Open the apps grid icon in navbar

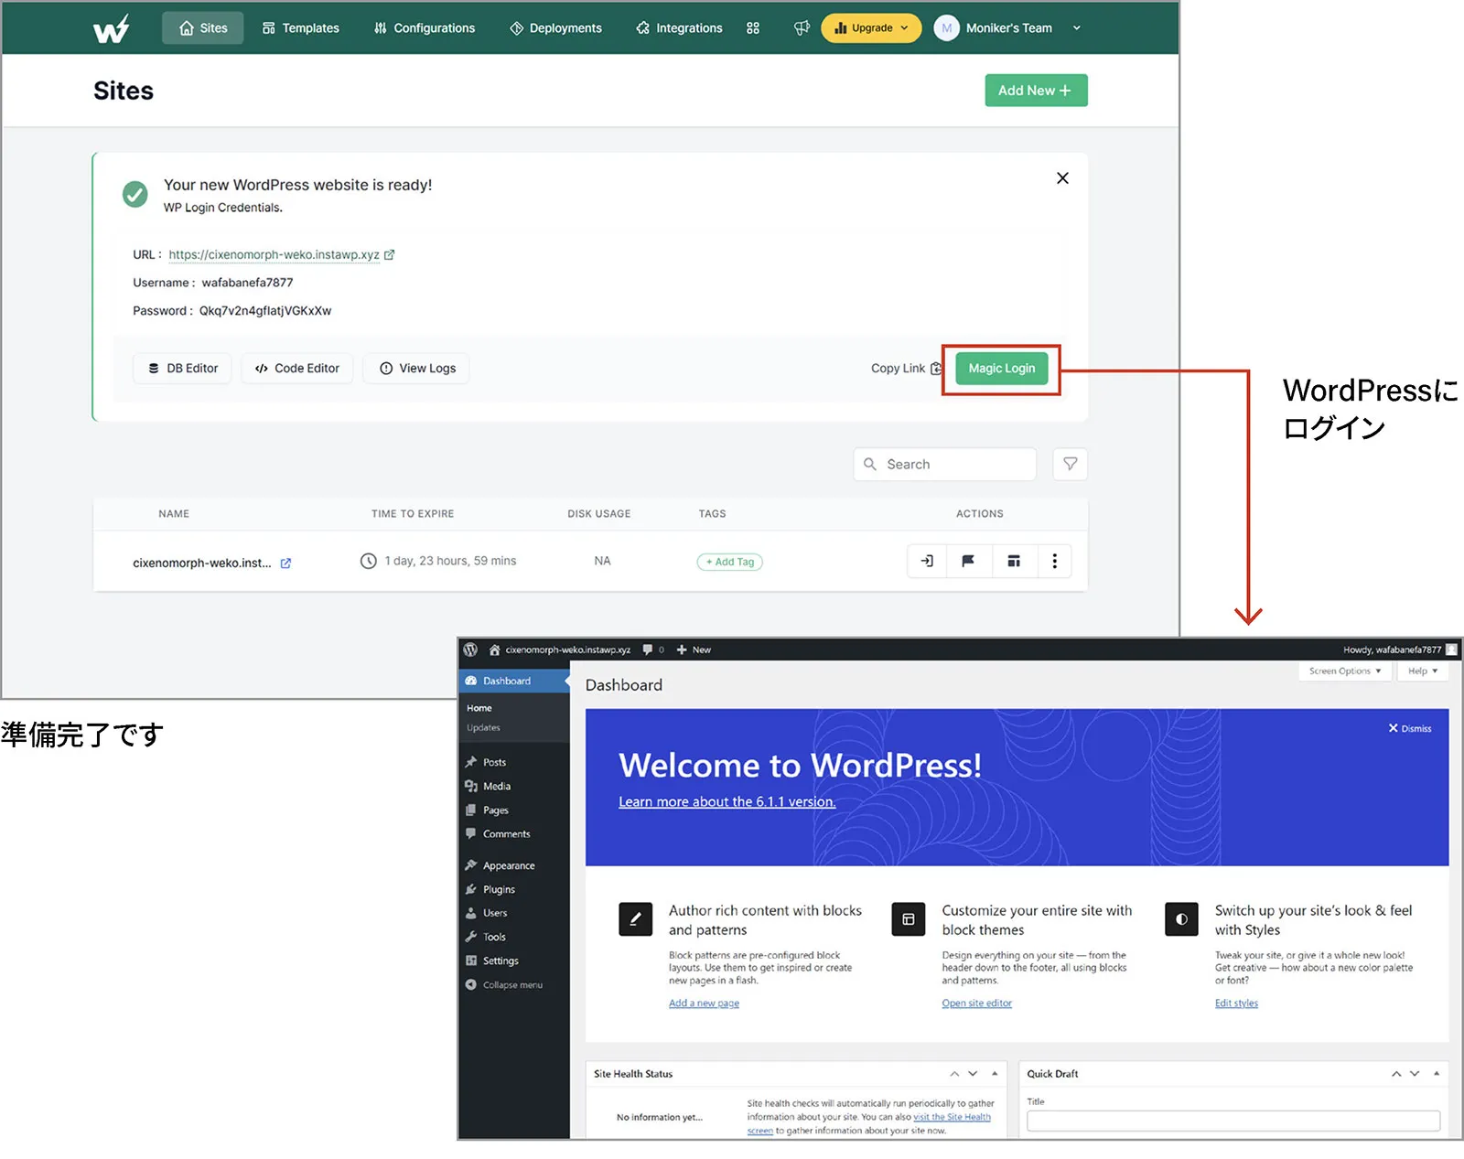(x=753, y=28)
